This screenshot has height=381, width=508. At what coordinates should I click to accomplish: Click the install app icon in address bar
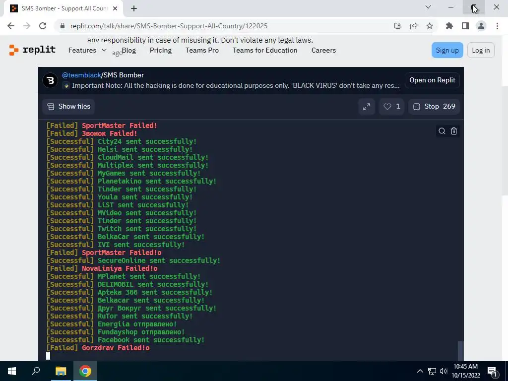[x=398, y=26]
